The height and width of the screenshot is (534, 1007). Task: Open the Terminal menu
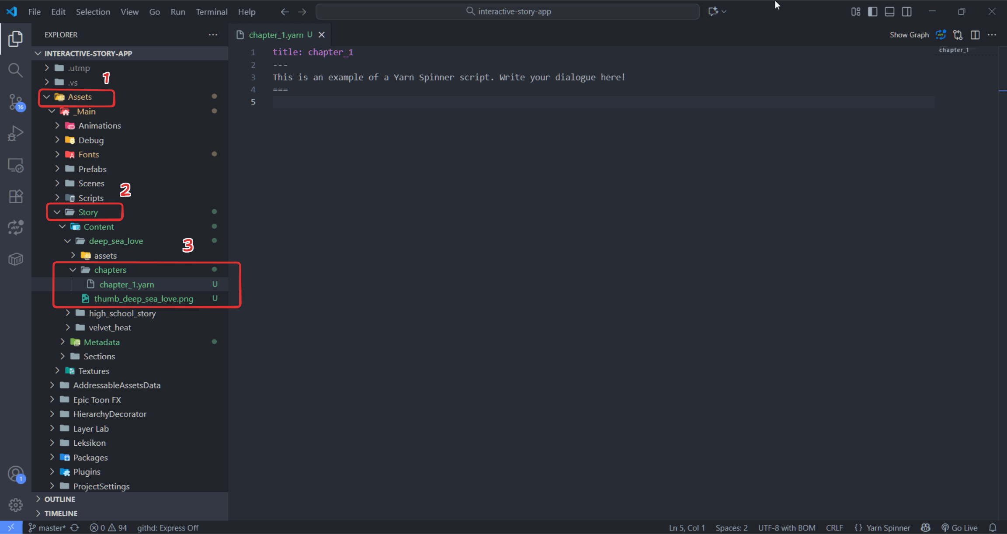point(212,12)
